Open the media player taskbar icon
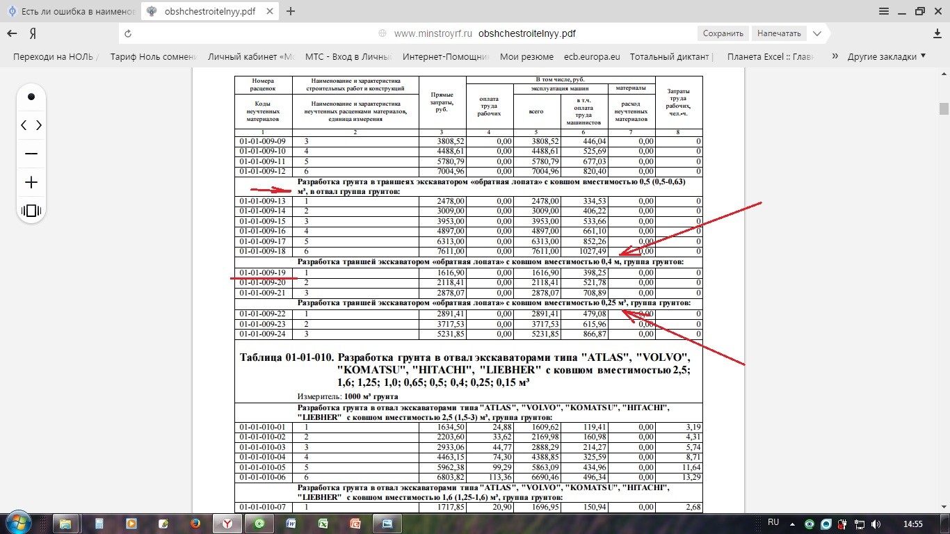Image resolution: width=950 pixels, height=534 pixels. (131, 523)
